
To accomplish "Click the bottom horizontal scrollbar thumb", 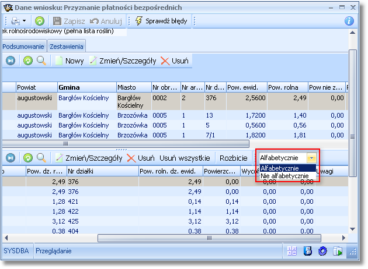I will click(x=209, y=238).
